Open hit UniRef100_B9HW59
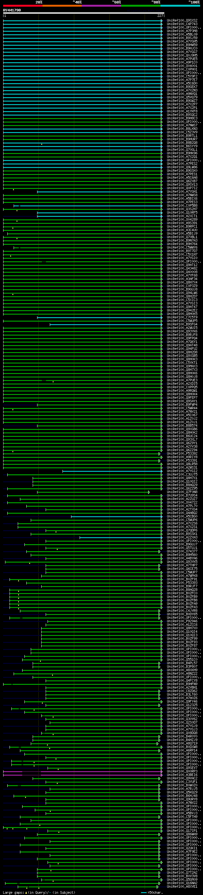Viewport: 203px width, 895px height. click(182, 45)
